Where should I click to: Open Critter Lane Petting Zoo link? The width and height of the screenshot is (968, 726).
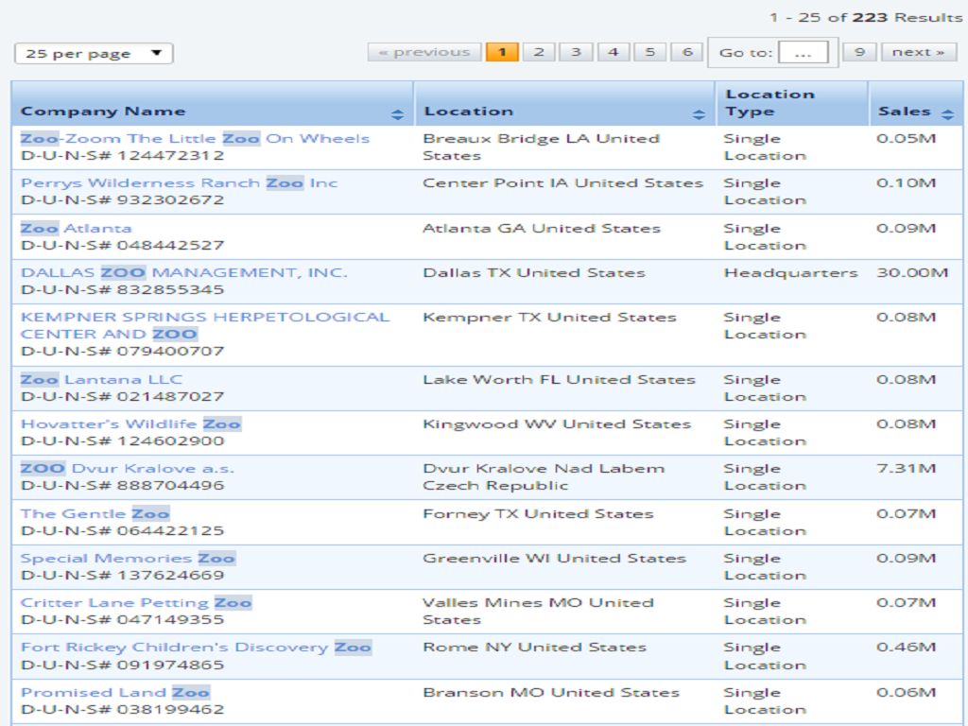coord(136,602)
